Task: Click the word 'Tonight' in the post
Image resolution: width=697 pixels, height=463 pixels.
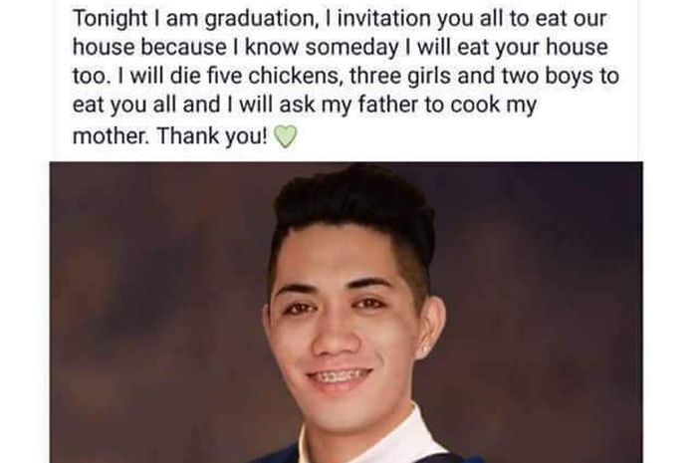Action: 111,20
